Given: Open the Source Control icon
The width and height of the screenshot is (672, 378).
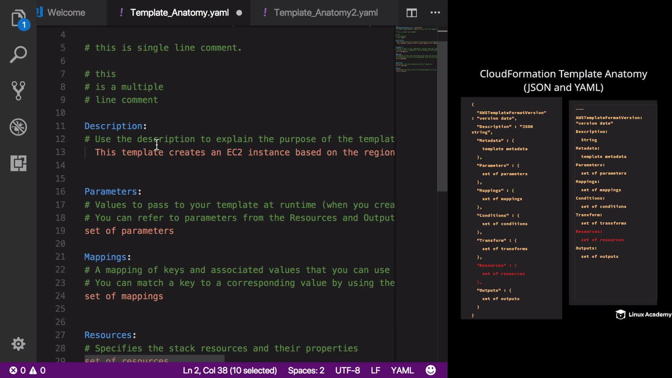Looking at the screenshot, I should point(18,91).
